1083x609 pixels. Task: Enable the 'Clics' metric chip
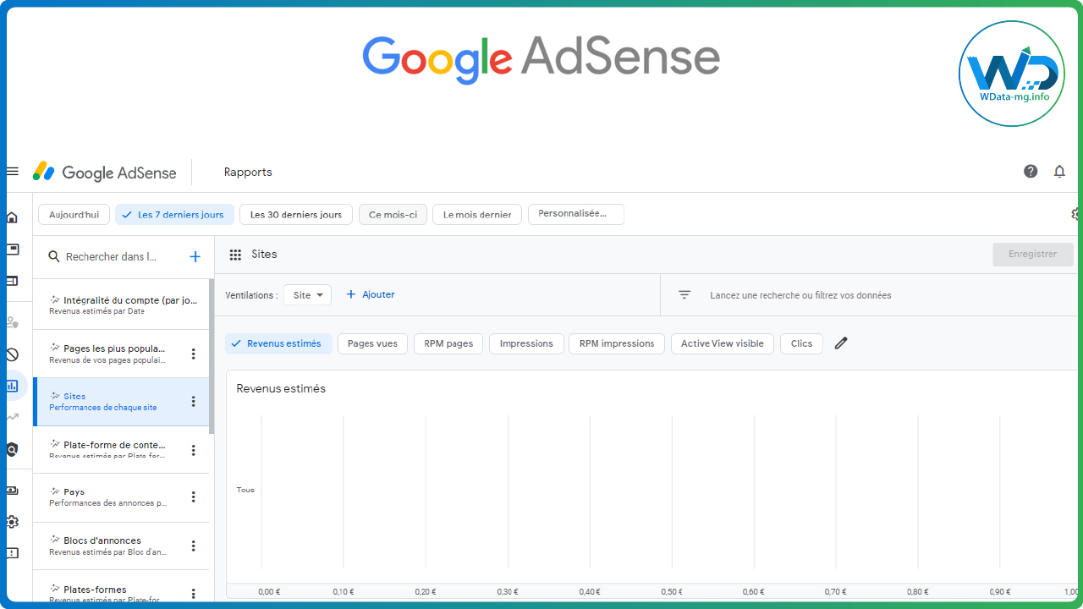(800, 343)
